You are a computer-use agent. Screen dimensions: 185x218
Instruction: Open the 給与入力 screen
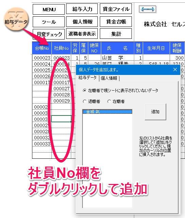pyautogui.click(x=82, y=9)
